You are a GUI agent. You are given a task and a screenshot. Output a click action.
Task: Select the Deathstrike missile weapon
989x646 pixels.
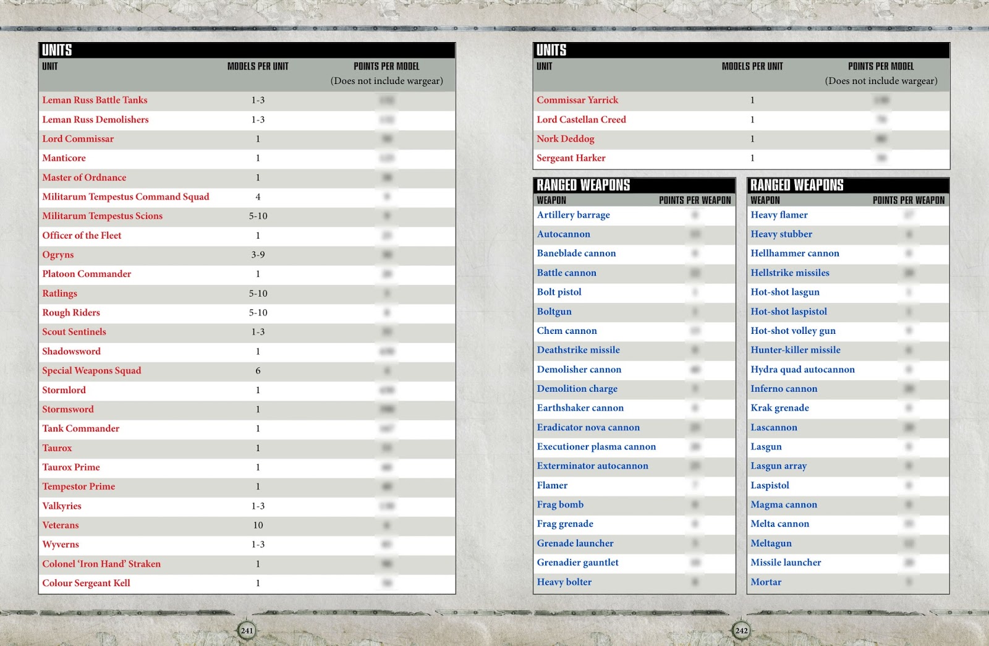(577, 350)
